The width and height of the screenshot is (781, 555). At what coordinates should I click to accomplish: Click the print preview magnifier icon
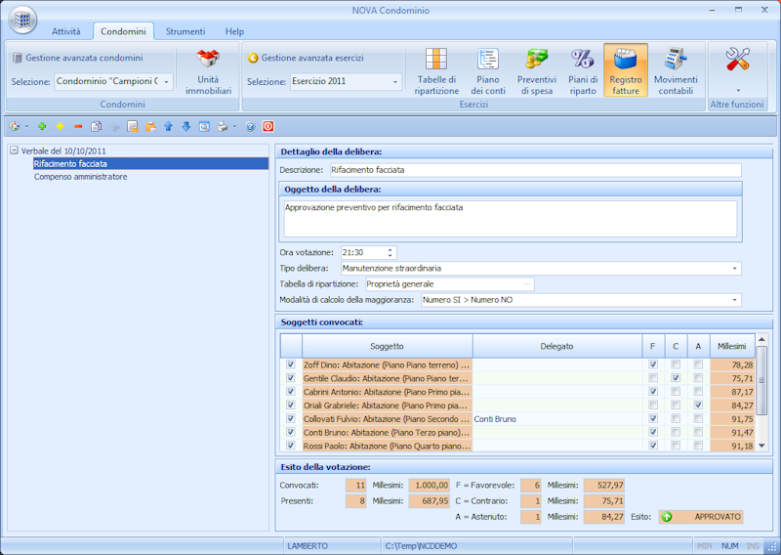tap(204, 127)
